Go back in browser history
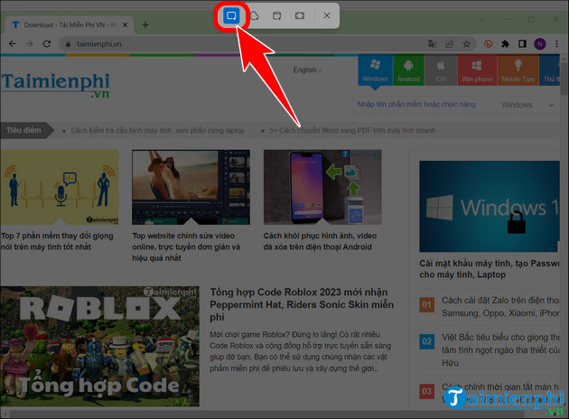This screenshot has width=569, height=419. tap(13, 44)
